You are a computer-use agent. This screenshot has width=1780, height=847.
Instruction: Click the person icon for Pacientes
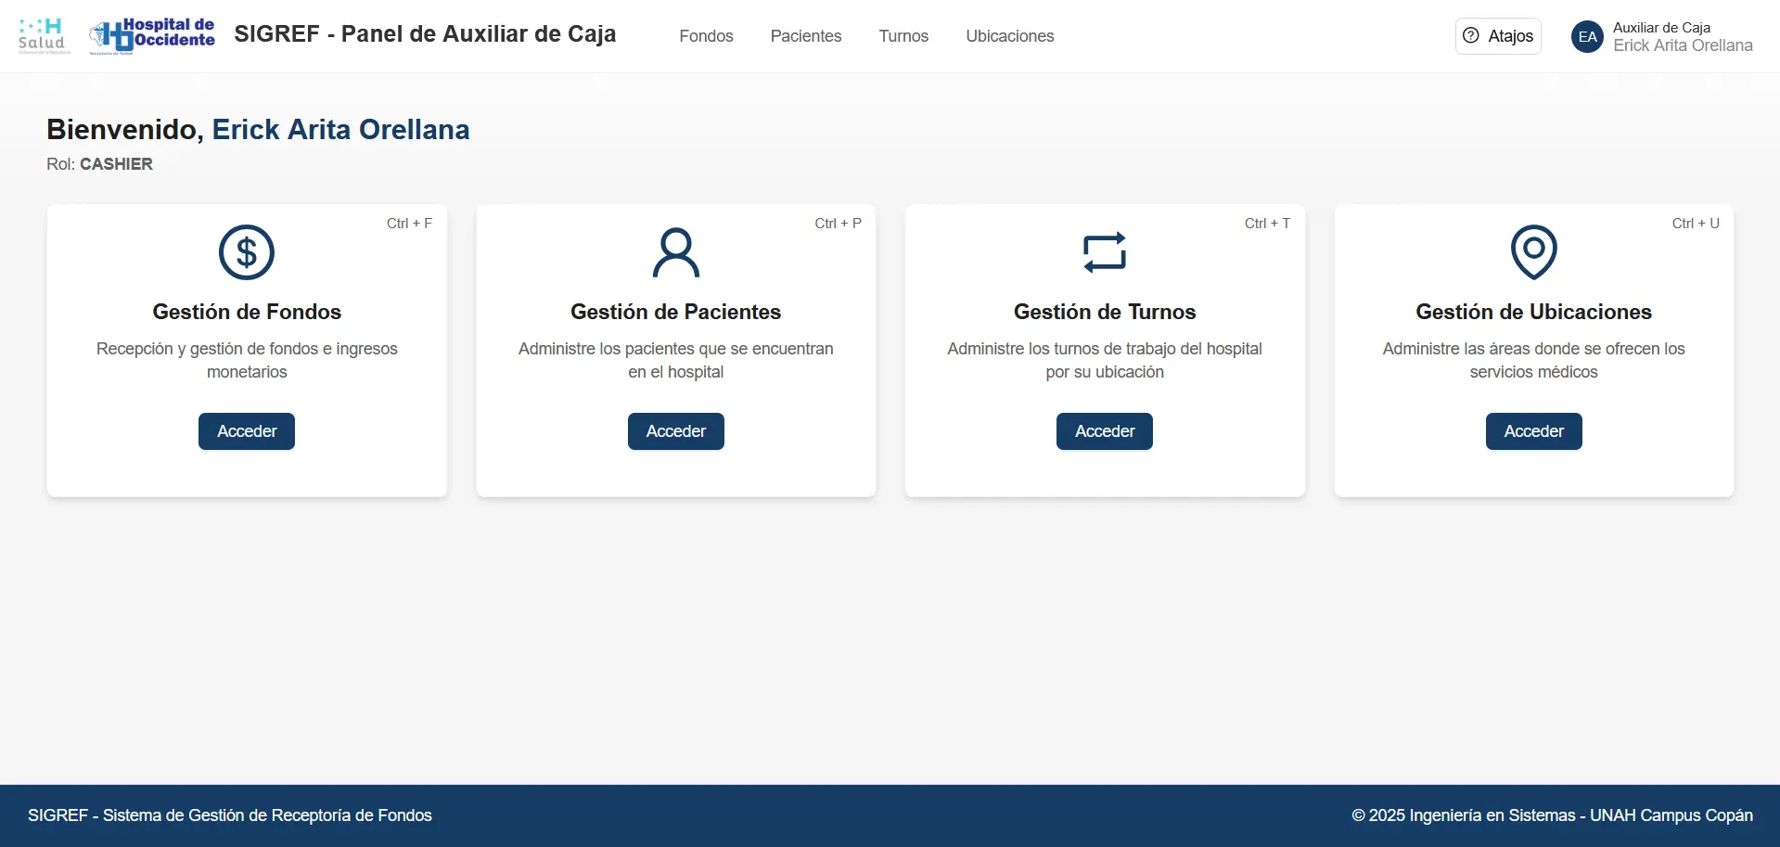point(675,252)
